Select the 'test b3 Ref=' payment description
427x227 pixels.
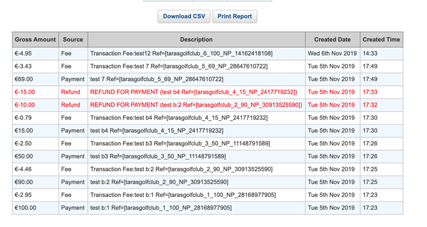158,157
